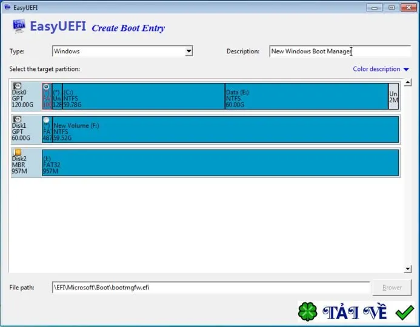Choose the Data (E:) NTFS partition
This screenshot has height=327, width=420.
coord(307,96)
